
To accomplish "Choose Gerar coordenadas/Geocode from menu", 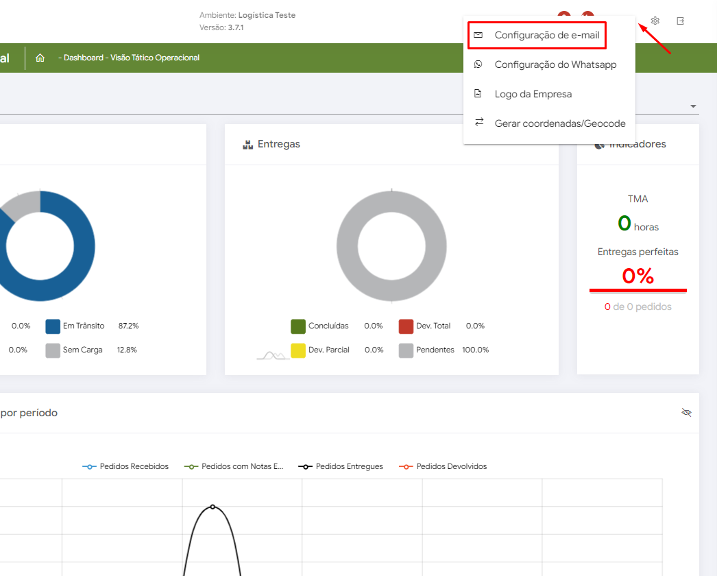I will 559,123.
